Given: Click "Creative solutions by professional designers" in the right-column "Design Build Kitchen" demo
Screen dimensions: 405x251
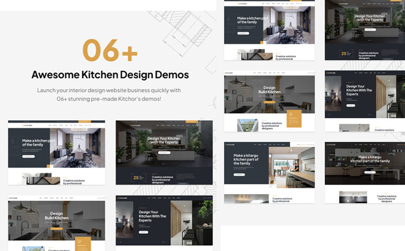Looking at the screenshot, I should [272, 126].
